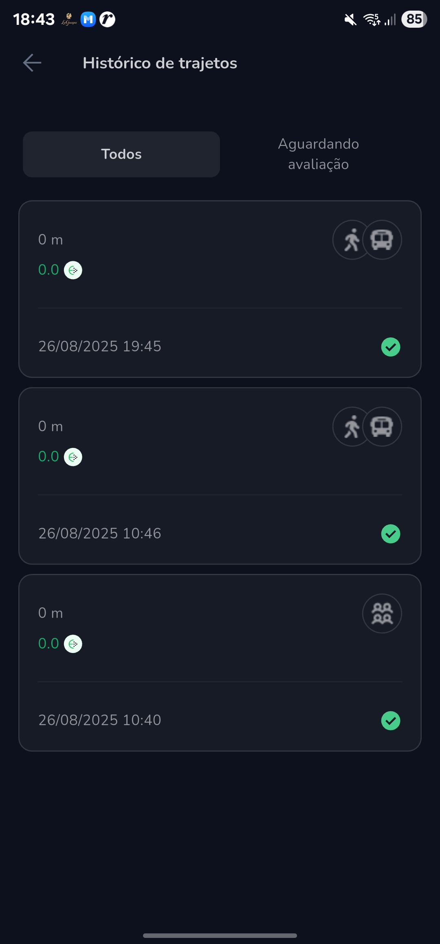
Task: Tap the battery indicator in status bar
Action: pos(414,19)
